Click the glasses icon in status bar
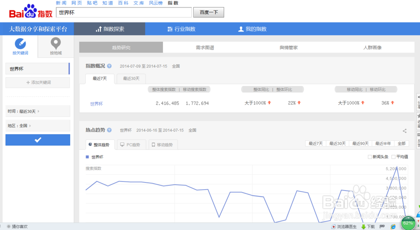Image resolution: width=420 pixels, height=230 pixels. [x=382, y=227]
